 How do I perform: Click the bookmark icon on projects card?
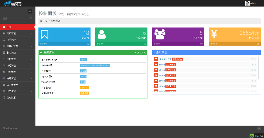[x=45, y=34]
